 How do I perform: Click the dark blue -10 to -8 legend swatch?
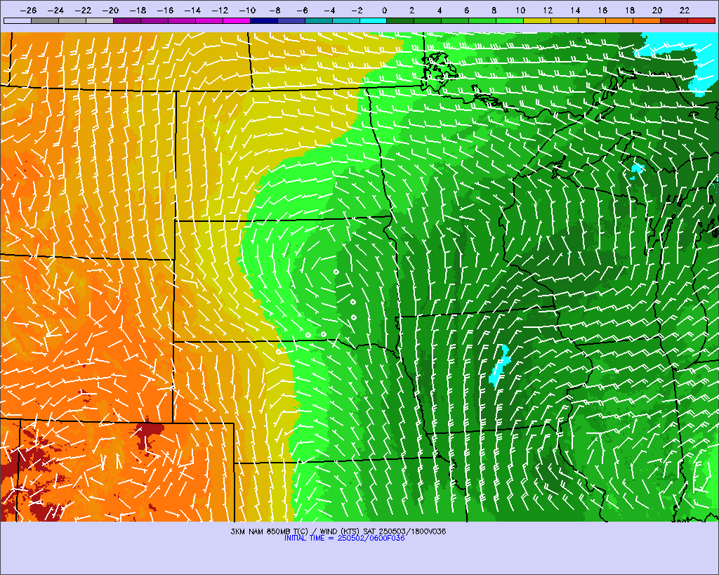(x=264, y=20)
